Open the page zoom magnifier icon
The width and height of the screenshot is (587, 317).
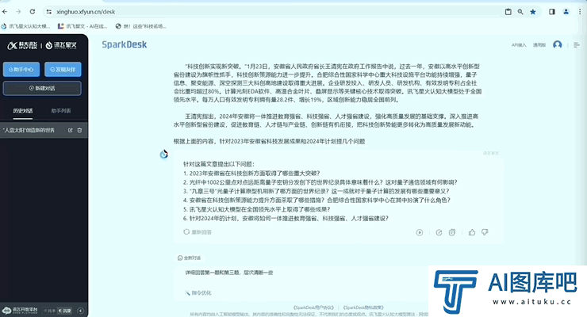click(520, 12)
